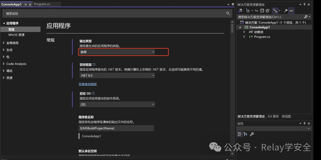This screenshot has height=160, width=321.
Task: Open Solution Explorer wrench properties icon
Action: [x=286, y=11]
